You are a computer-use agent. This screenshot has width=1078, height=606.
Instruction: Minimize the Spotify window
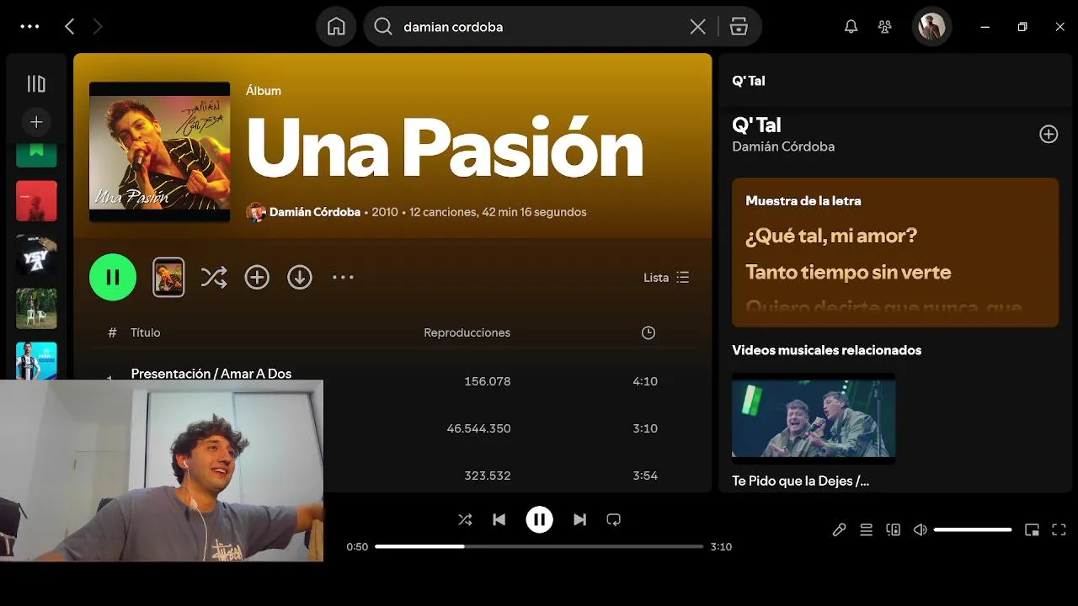985,27
